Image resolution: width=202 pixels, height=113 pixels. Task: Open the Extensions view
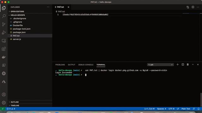click(4, 49)
